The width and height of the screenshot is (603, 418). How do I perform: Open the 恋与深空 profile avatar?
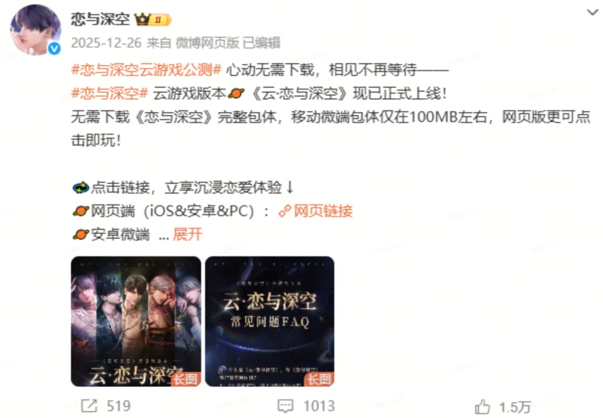pos(35,30)
